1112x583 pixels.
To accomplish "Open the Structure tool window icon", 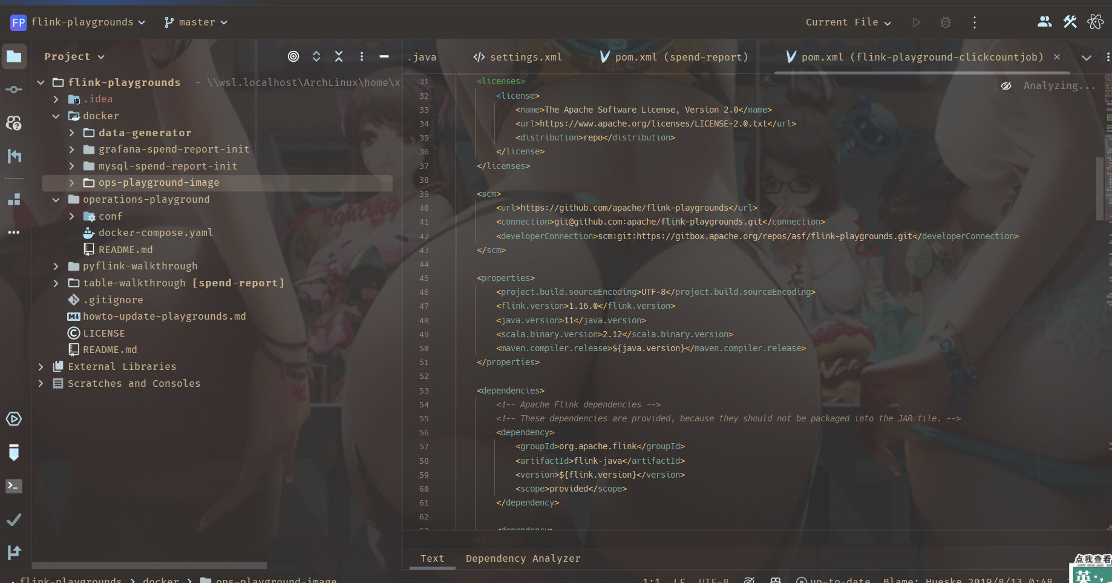I will (14, 199).
